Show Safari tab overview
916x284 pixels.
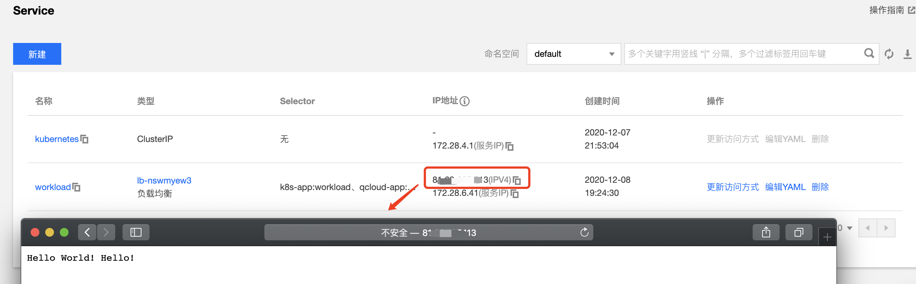799,232
